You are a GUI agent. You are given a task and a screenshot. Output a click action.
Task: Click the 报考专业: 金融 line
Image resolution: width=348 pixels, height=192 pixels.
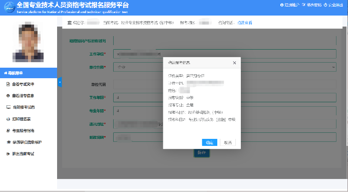coord(181,105)
